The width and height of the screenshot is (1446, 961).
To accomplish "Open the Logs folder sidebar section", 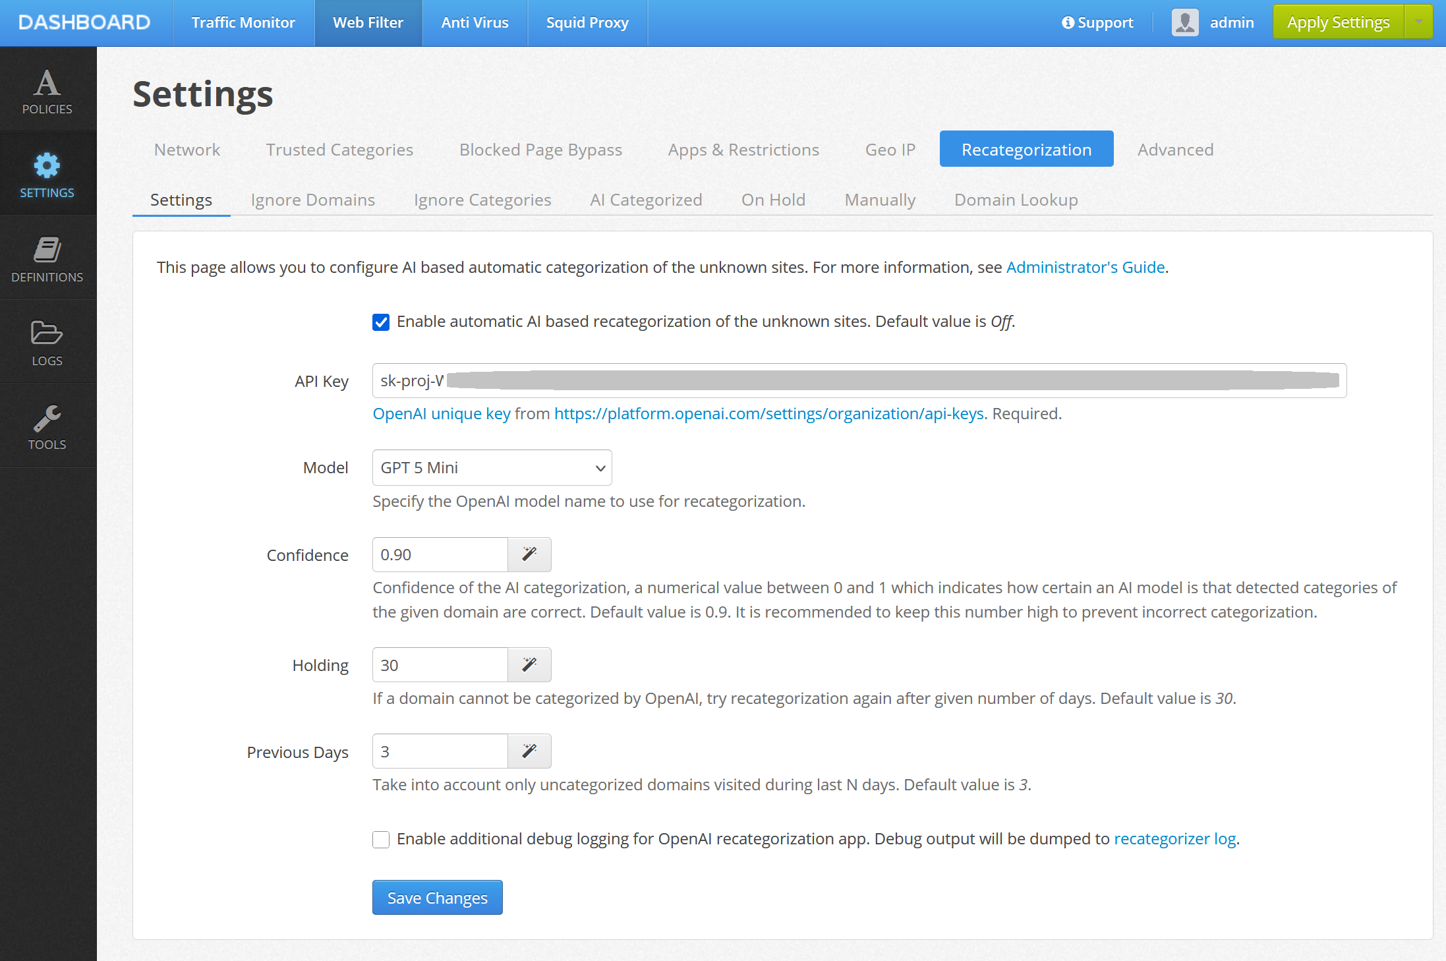I will pos(47,342).
